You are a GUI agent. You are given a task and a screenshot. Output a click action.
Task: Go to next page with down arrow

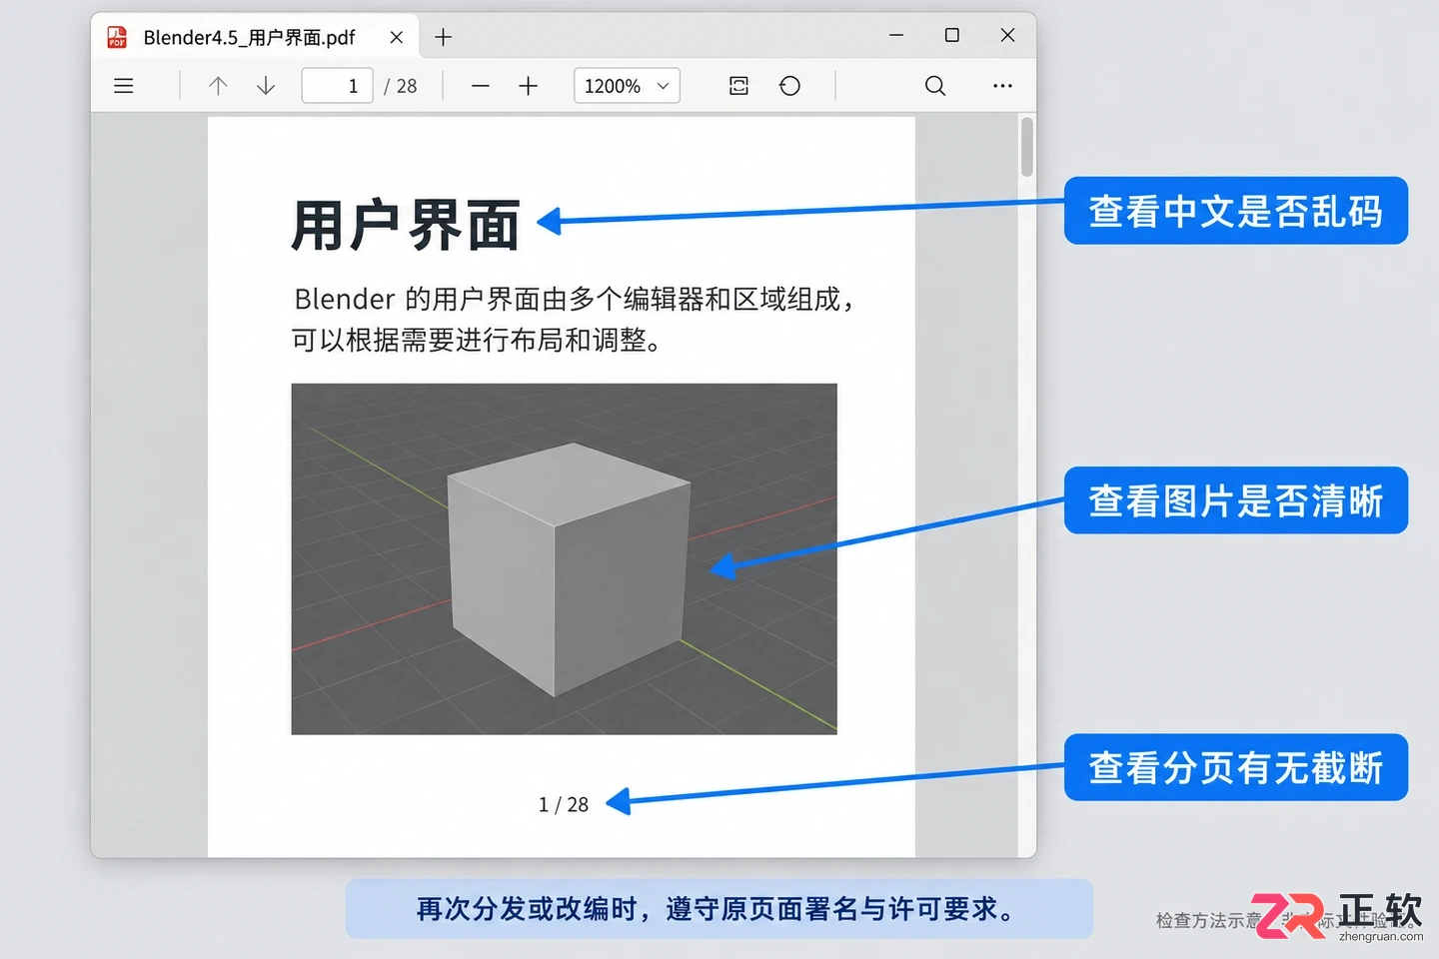pyautogui.click(x=266, y=86)
